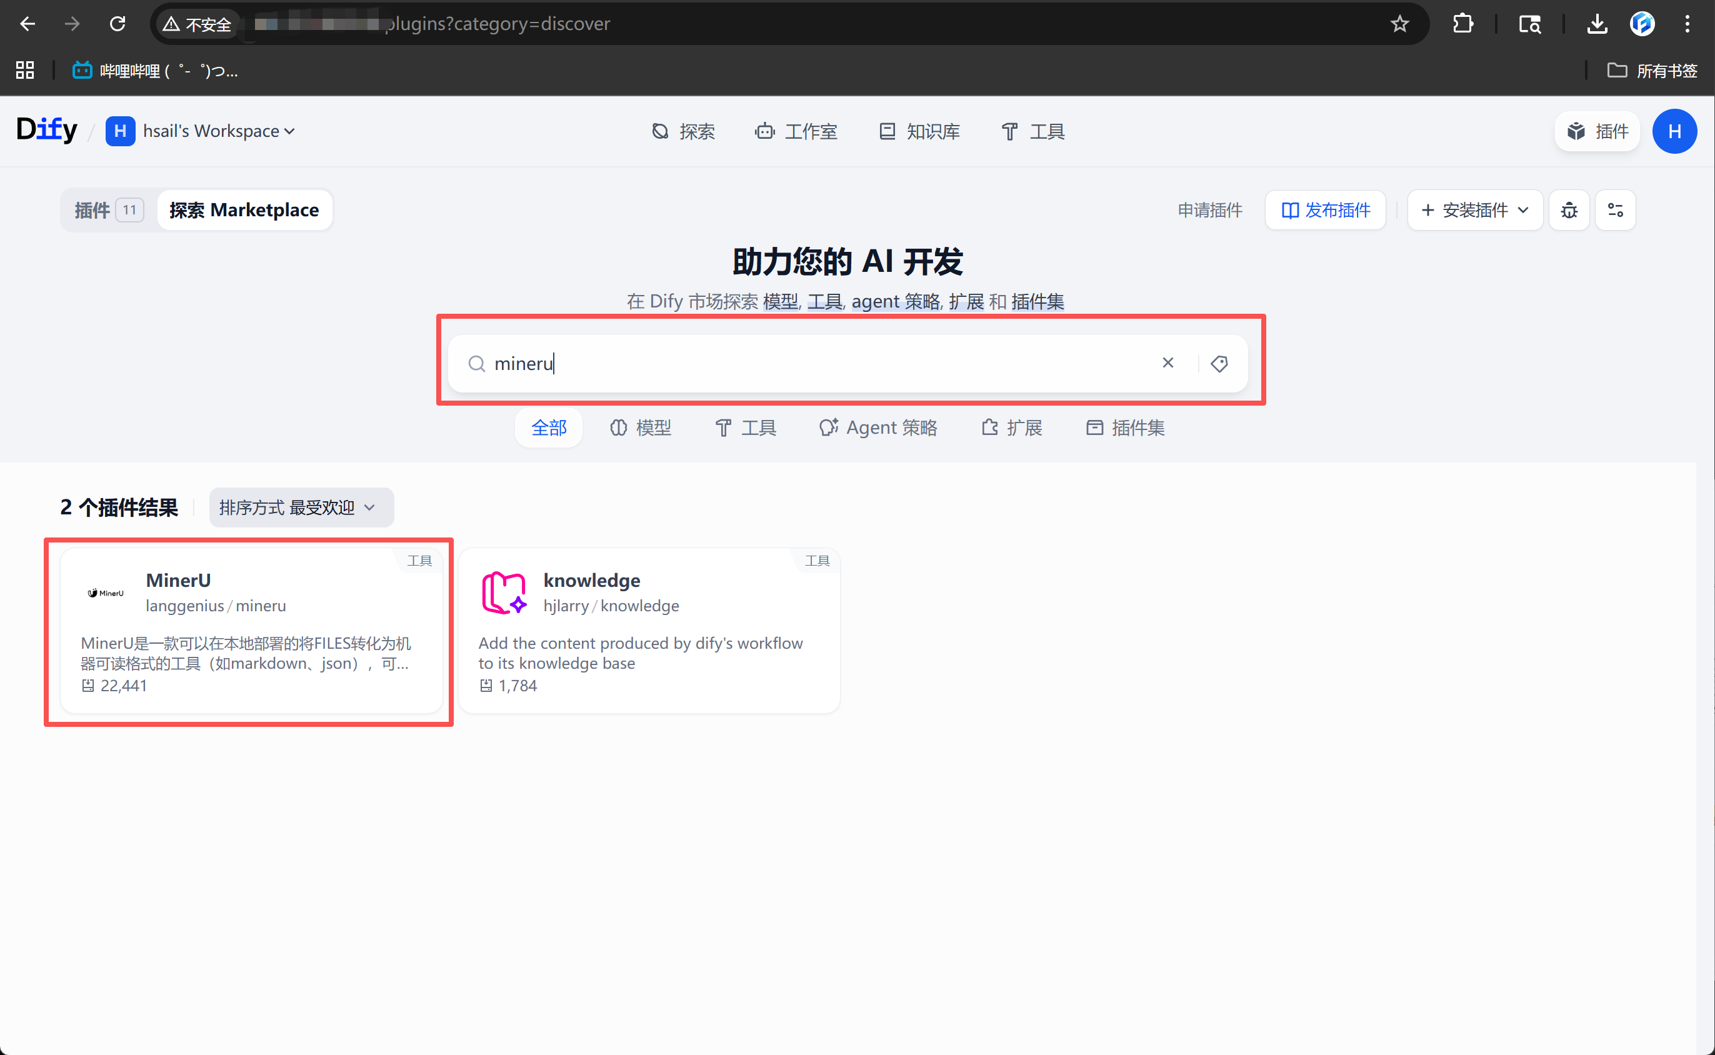This screenshot has height=1055, width=1715.
Task: Open the 探索 navigation item
Action: (684, 131)
